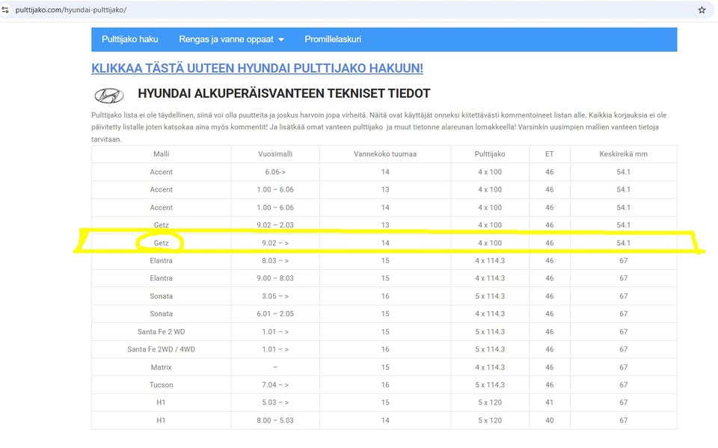718x448 pixels.
Task: Click the ET value 41 cell
Action: pos(550,402)
